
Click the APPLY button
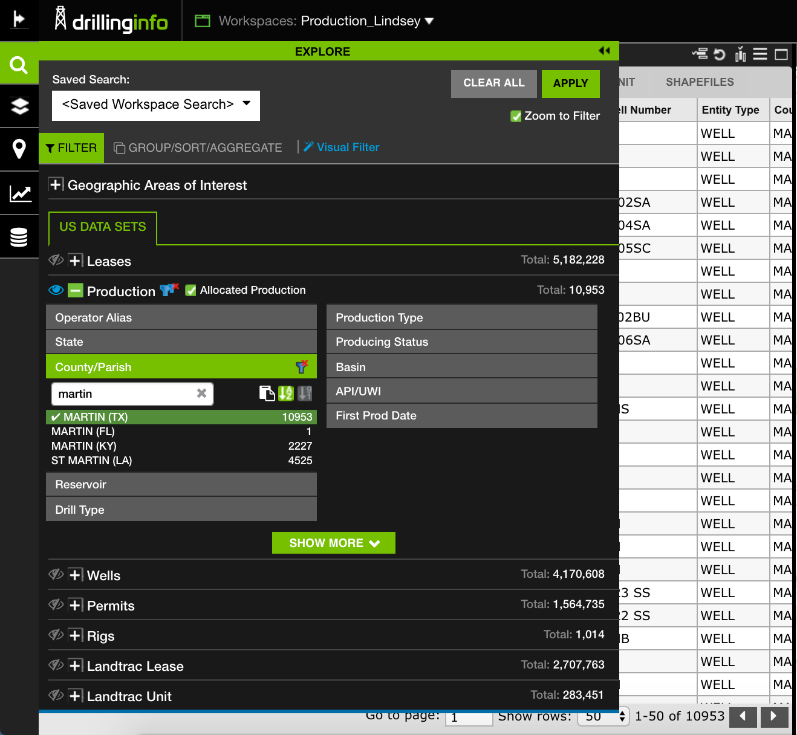pyautogui.click(x=571, y=83)
